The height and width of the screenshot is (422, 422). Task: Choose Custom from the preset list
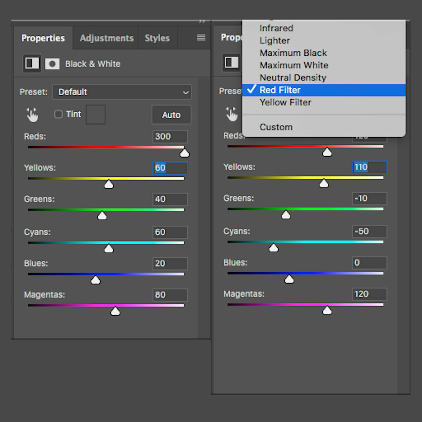[276, 127]
